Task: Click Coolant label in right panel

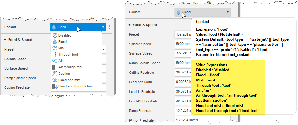Action: tap(135, 12)
